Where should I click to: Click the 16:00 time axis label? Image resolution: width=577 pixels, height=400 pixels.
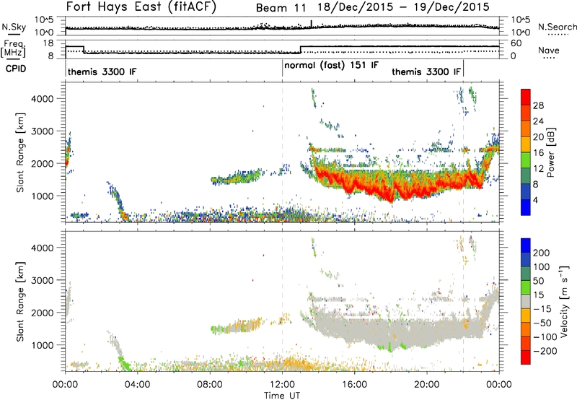354,385
